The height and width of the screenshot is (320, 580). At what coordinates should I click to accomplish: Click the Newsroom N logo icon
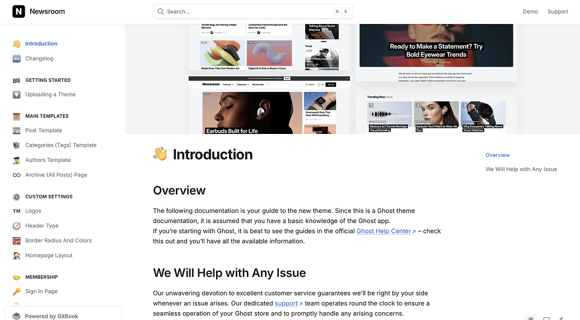pos(18,11)
